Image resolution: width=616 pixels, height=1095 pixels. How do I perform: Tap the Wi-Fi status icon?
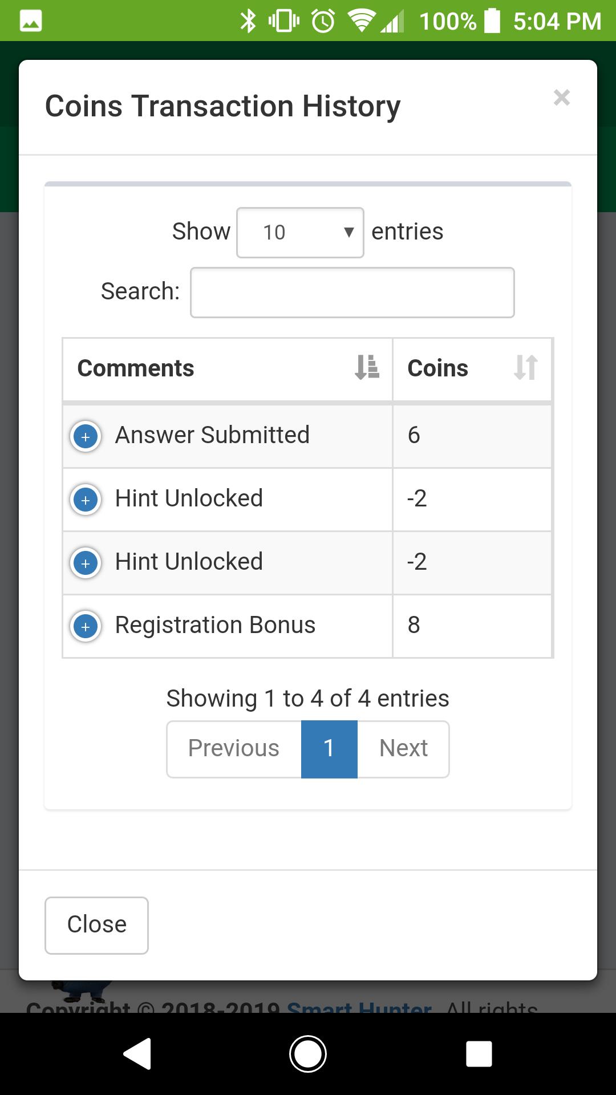(x=360, y=21)
